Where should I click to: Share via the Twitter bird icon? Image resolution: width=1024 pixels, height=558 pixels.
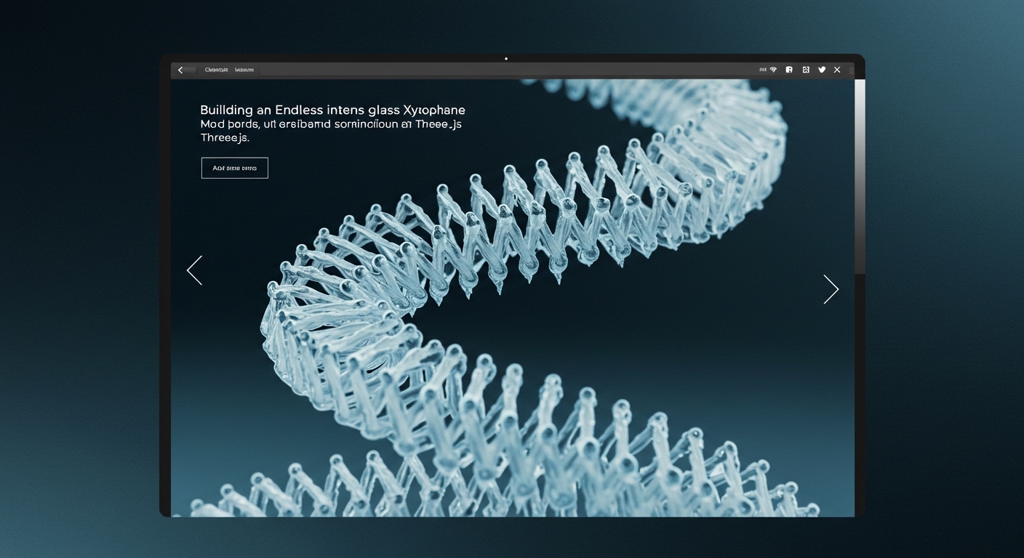pyautogui.click(x=822, y=70)
